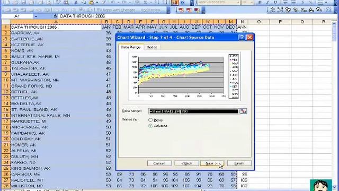The image size is (339, 191).
Task: Click the Save icon in the toolbar
Action: tap(23, 2)
